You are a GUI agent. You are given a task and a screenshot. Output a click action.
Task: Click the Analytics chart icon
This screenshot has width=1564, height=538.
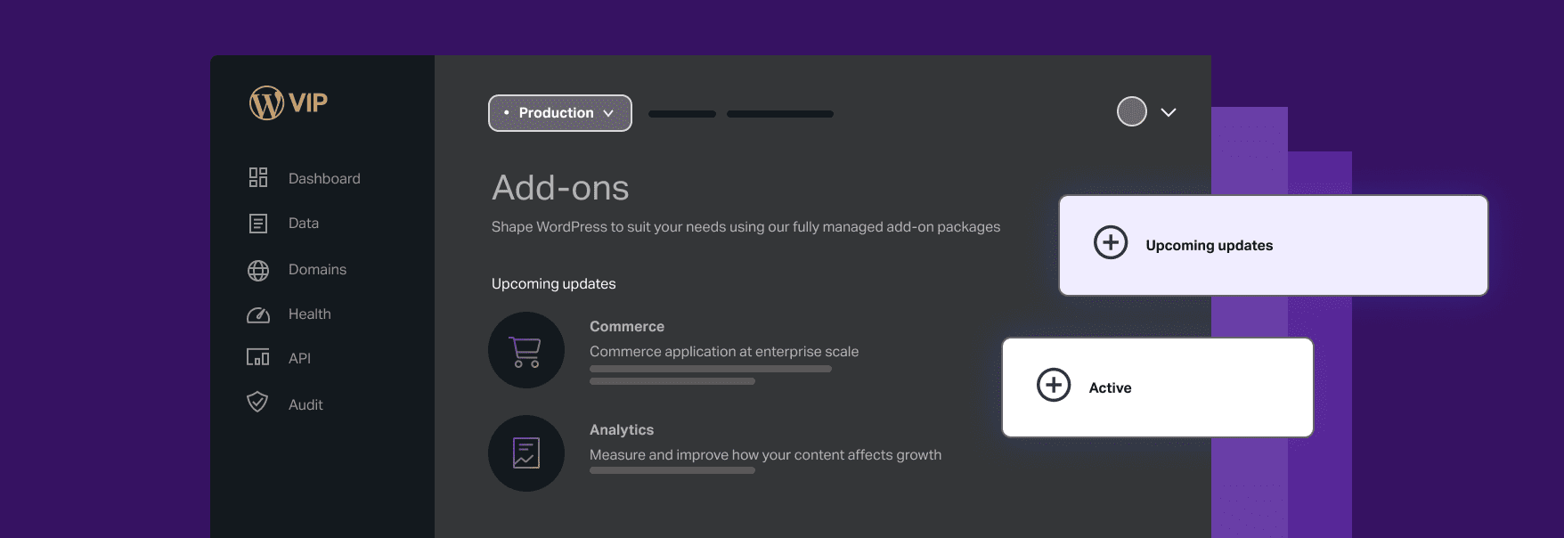(526, 453)
